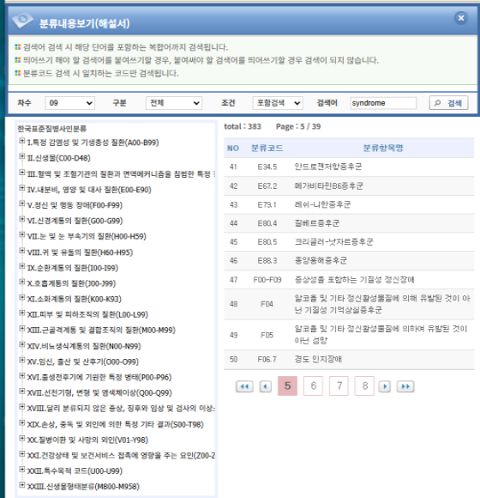Image resolution: width=480 pixels, height=498 pixels.
Task: Select XVI.출생전후기에 기원한 특정 병태 item
Action: [99, 377]
